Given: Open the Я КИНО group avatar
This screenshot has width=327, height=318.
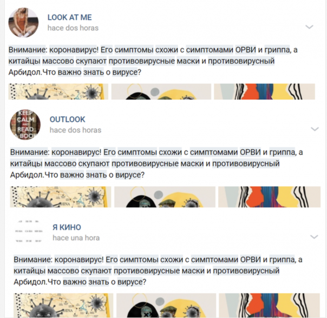Looking at the screenshot, I should click(x=29, y=231).
